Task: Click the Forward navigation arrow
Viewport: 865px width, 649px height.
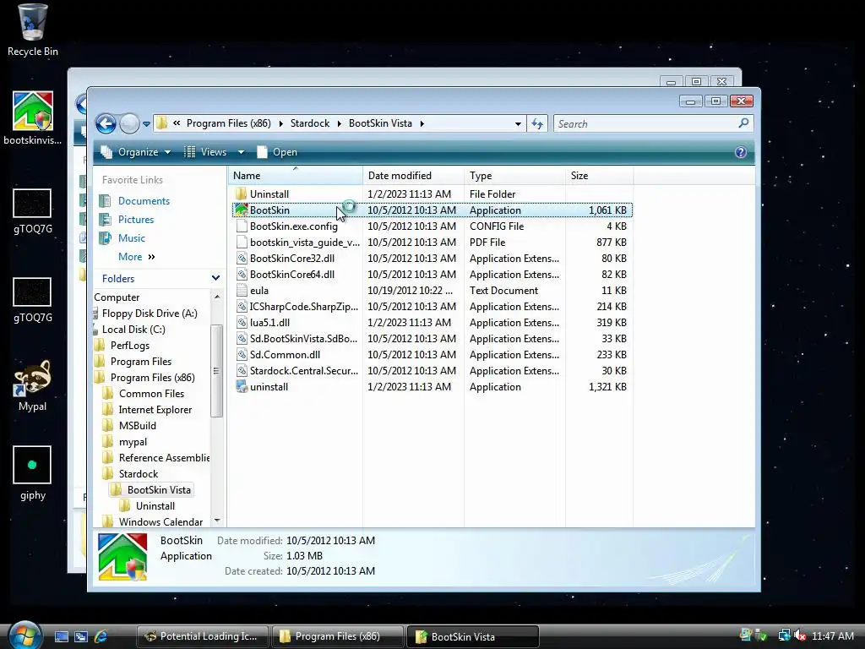Action: tap(129, 123)
